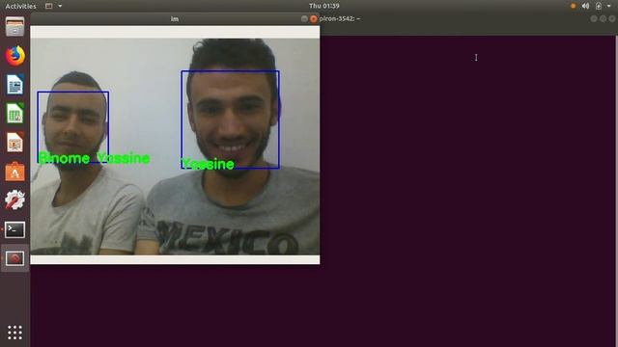Switch to Terminal from the dock
The width and height of the screenshot is (618, 347).
coord(15,229)
